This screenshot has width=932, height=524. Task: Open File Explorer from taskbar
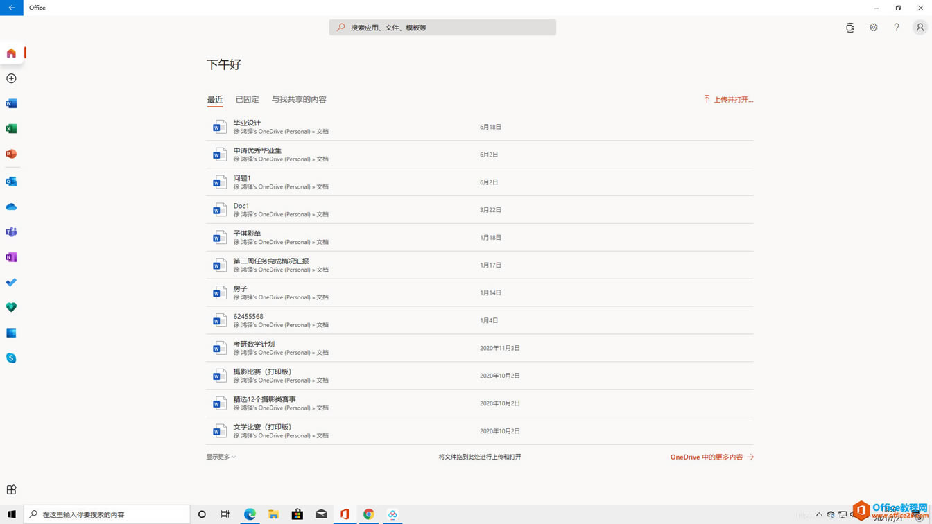point(273,514)
